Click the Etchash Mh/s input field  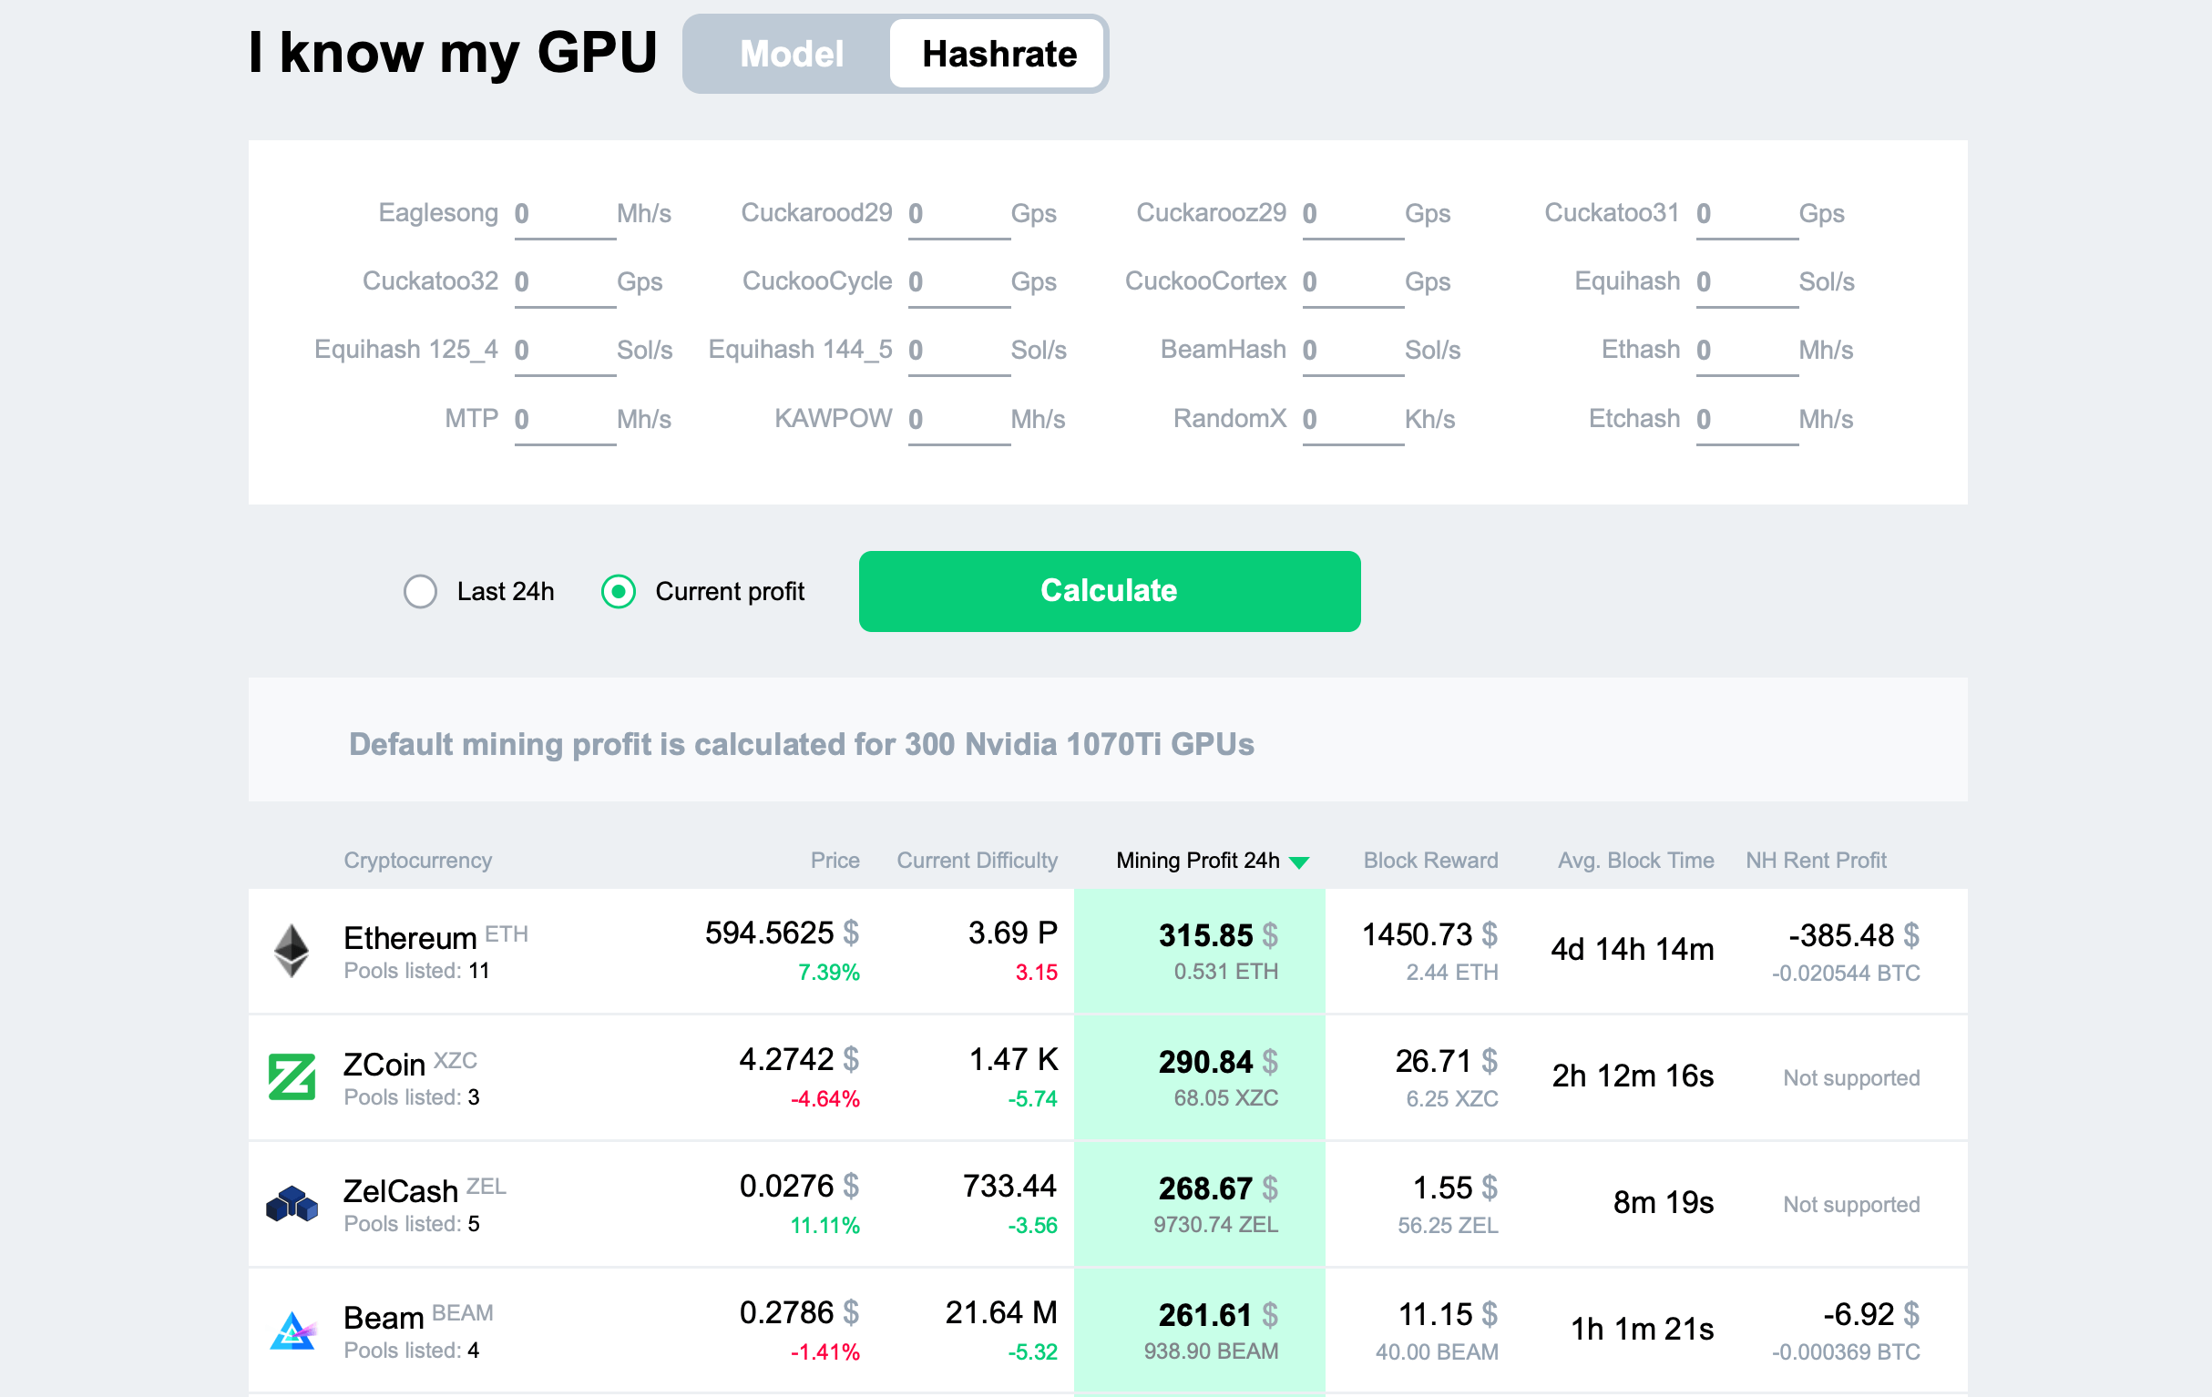[1736, 418]
